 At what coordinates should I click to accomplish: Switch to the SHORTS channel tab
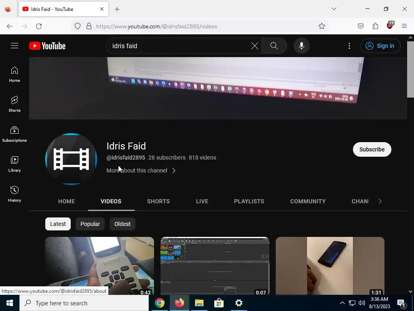tap(158, 201)
